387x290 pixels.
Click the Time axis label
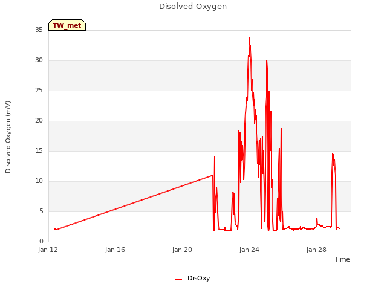click(x=342, y=259)
